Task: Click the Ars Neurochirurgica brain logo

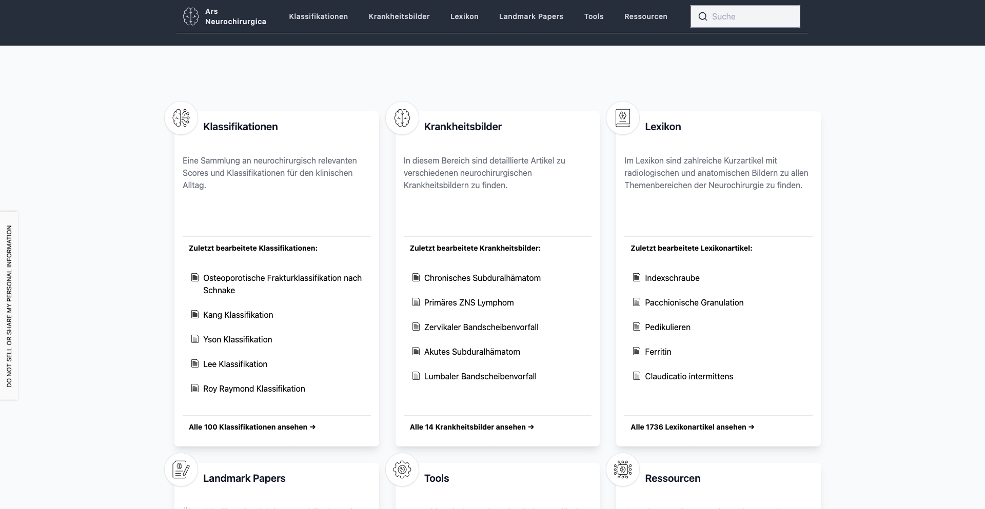Action: point(190,16)
